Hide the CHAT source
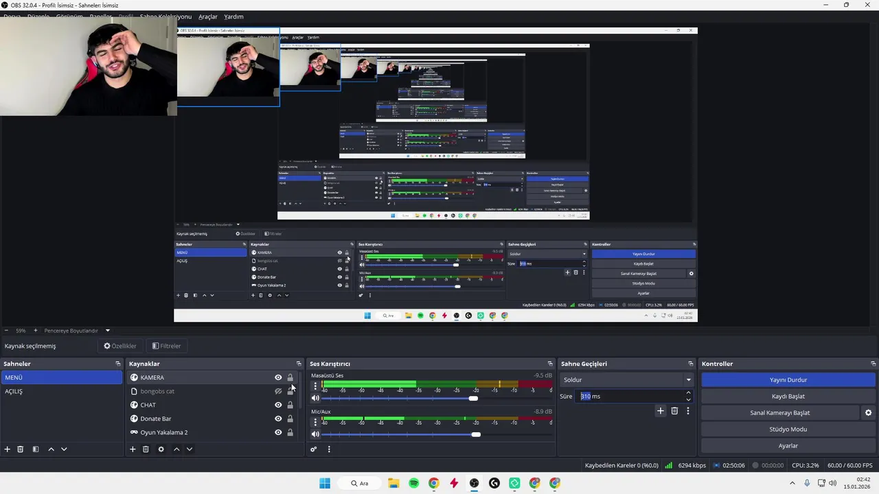The height and width of the screenshot is (494, 879). click(x=278, y=405)
